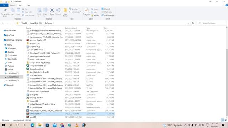Open the weather Light rain widget
Screen dimensions: 228x128
[173, 125]
